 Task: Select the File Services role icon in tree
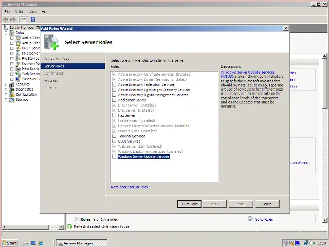pyautogui.click(x=19, y=58)
